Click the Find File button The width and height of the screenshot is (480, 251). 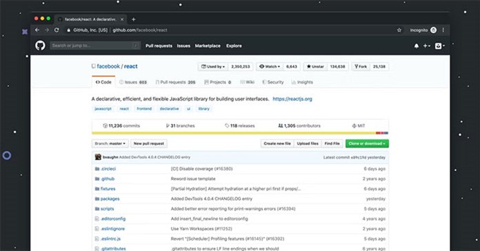click(x=332, y=143)
